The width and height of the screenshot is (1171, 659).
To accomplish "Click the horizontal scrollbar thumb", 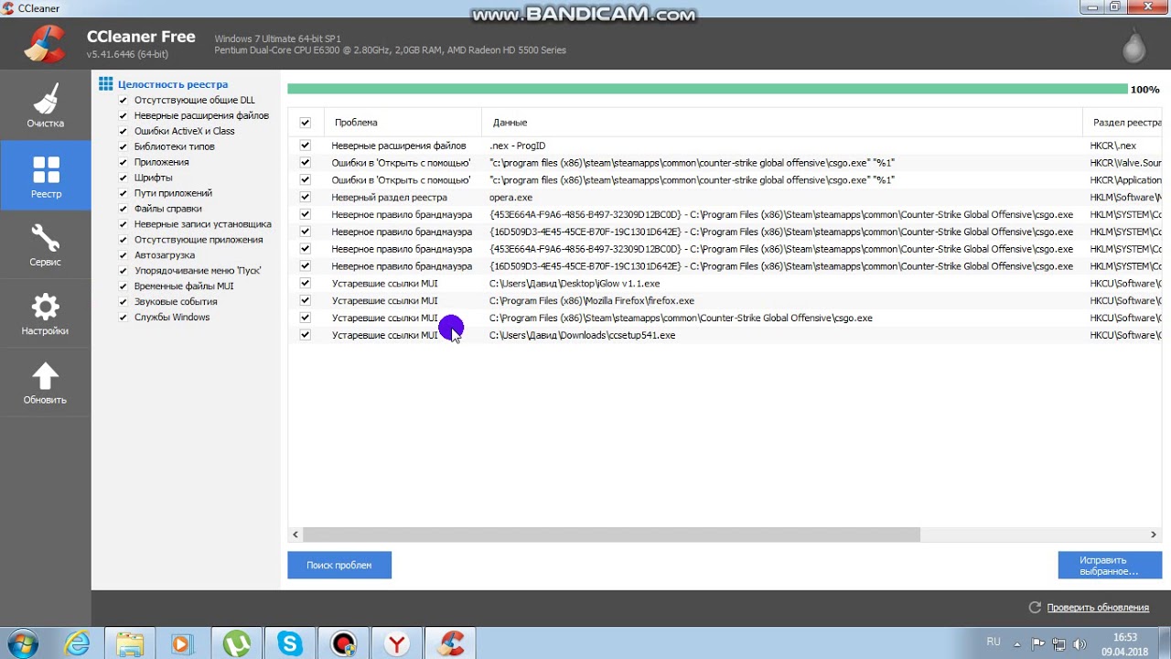I will (611, 535).
